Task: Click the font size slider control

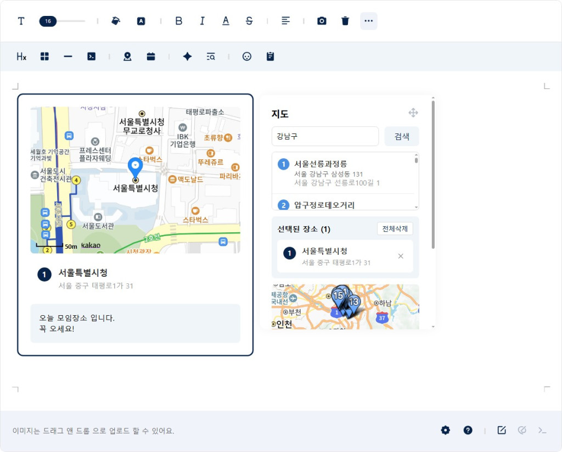Action: [x=48, y=21]
